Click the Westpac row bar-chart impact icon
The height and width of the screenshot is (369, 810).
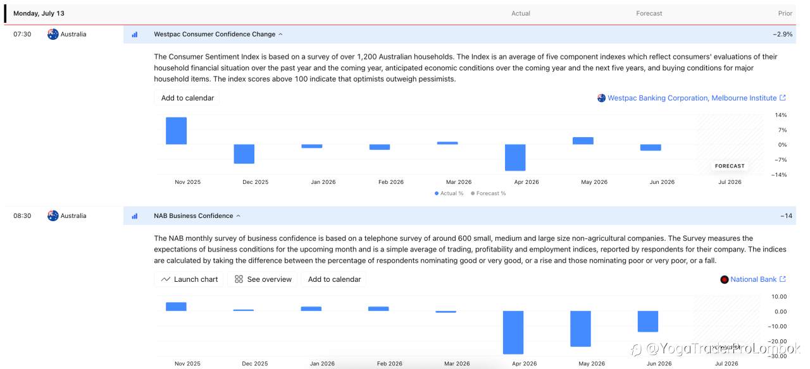(x=135, y=35)
